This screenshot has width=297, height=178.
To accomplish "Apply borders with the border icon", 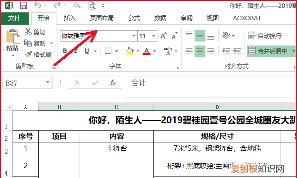I will click(108, 51).
